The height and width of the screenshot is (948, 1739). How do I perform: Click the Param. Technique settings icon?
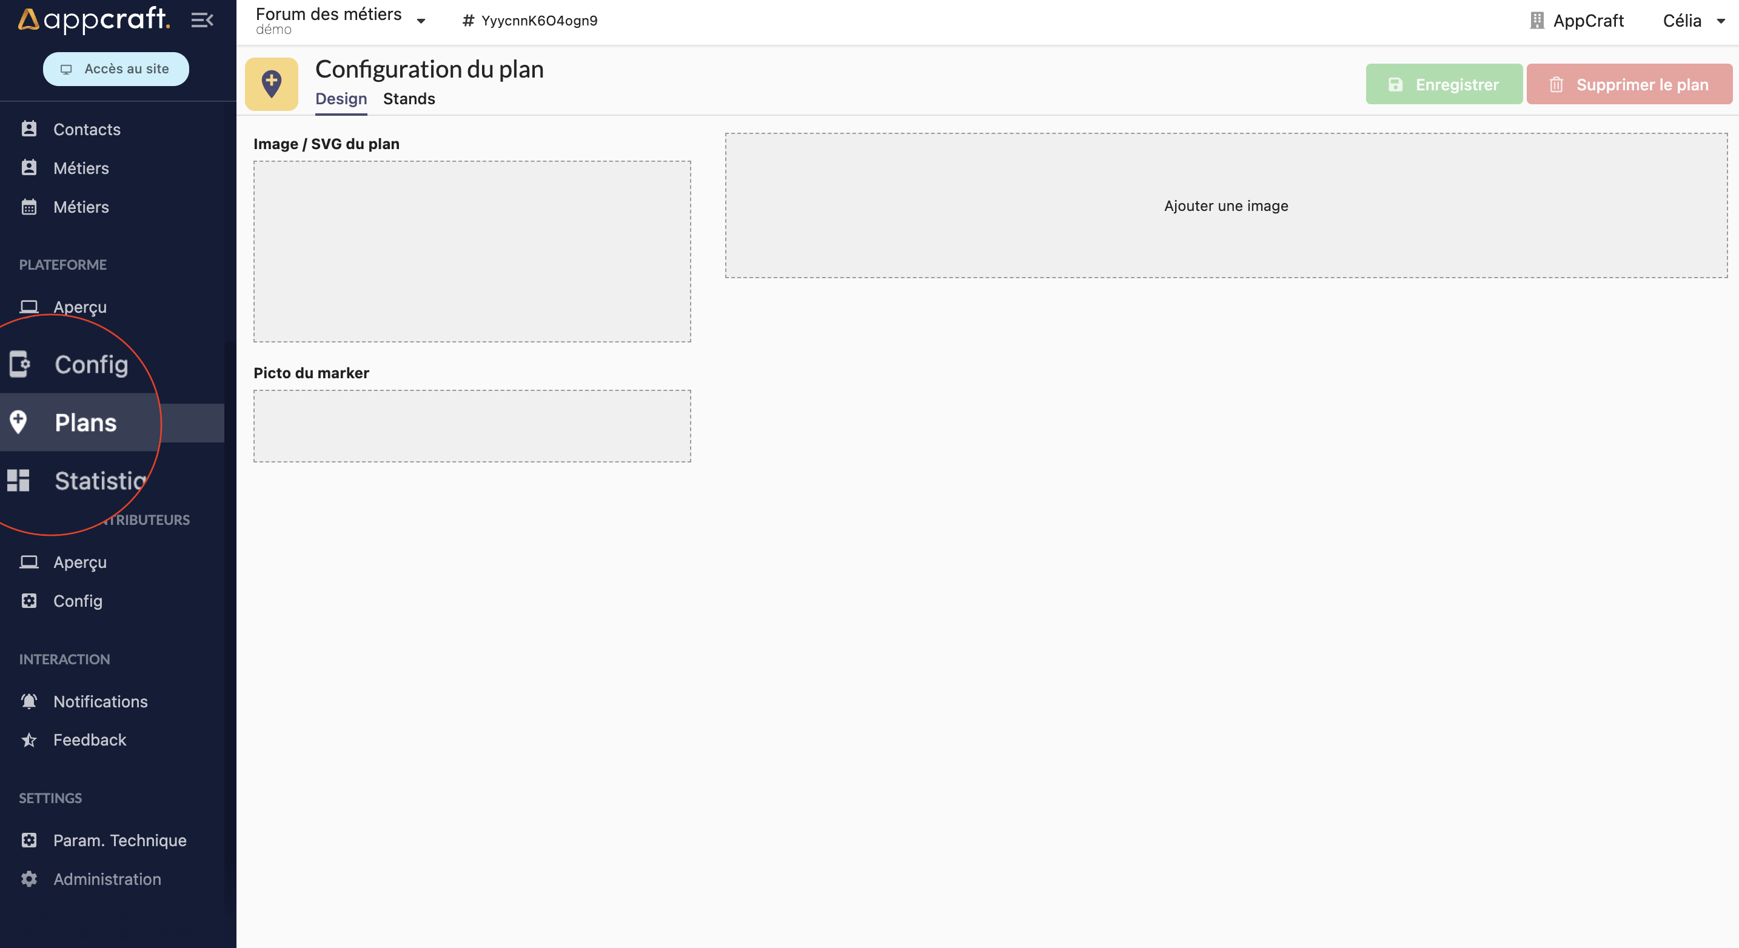pos(29,840)
